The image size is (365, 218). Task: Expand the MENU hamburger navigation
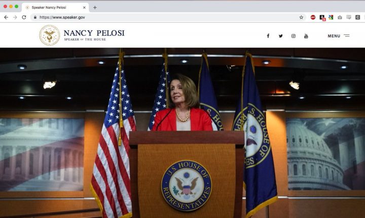(x=338, y=36)
